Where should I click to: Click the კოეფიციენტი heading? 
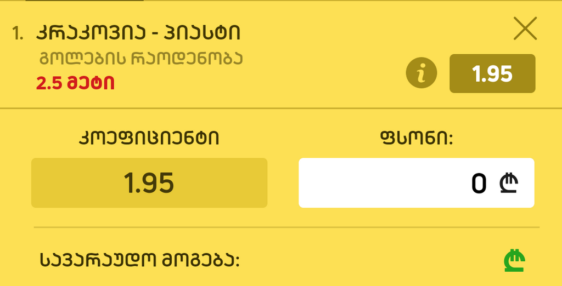[x=149, y=138]
